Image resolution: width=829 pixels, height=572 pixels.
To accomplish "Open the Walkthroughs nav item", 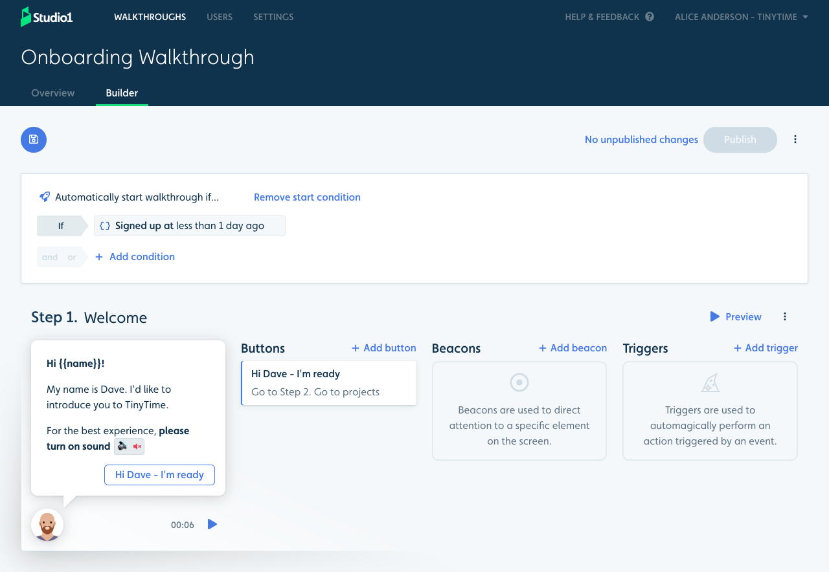I will coord(150,17).
